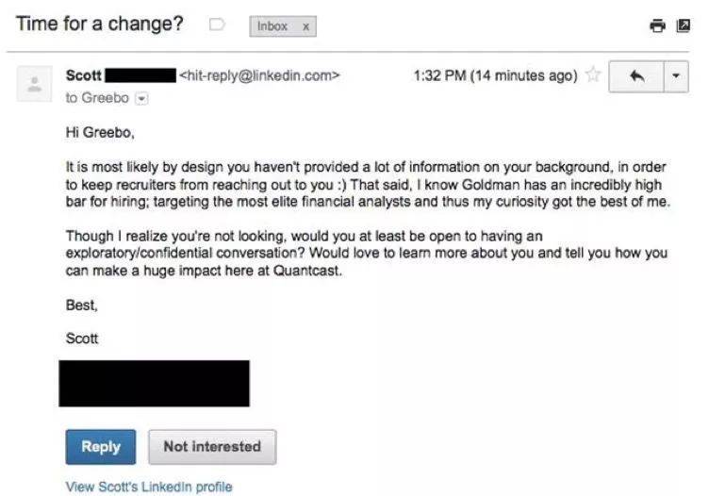Toggle the importance marker beside the subject
This screenshot has height=496, width=709.
click(x=217, y=25)
